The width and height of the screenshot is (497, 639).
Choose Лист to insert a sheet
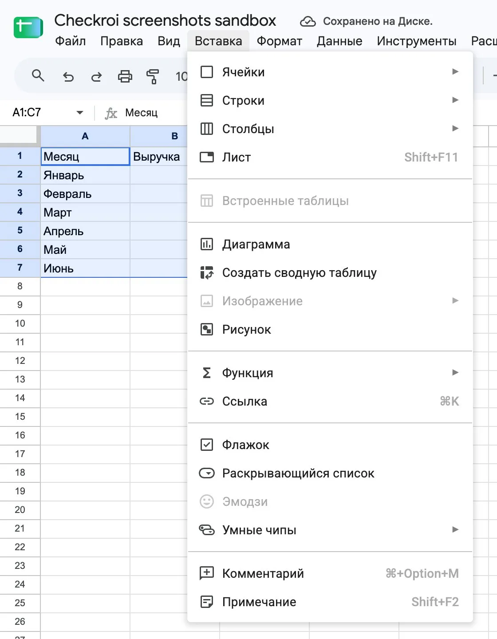click(330, 157)
